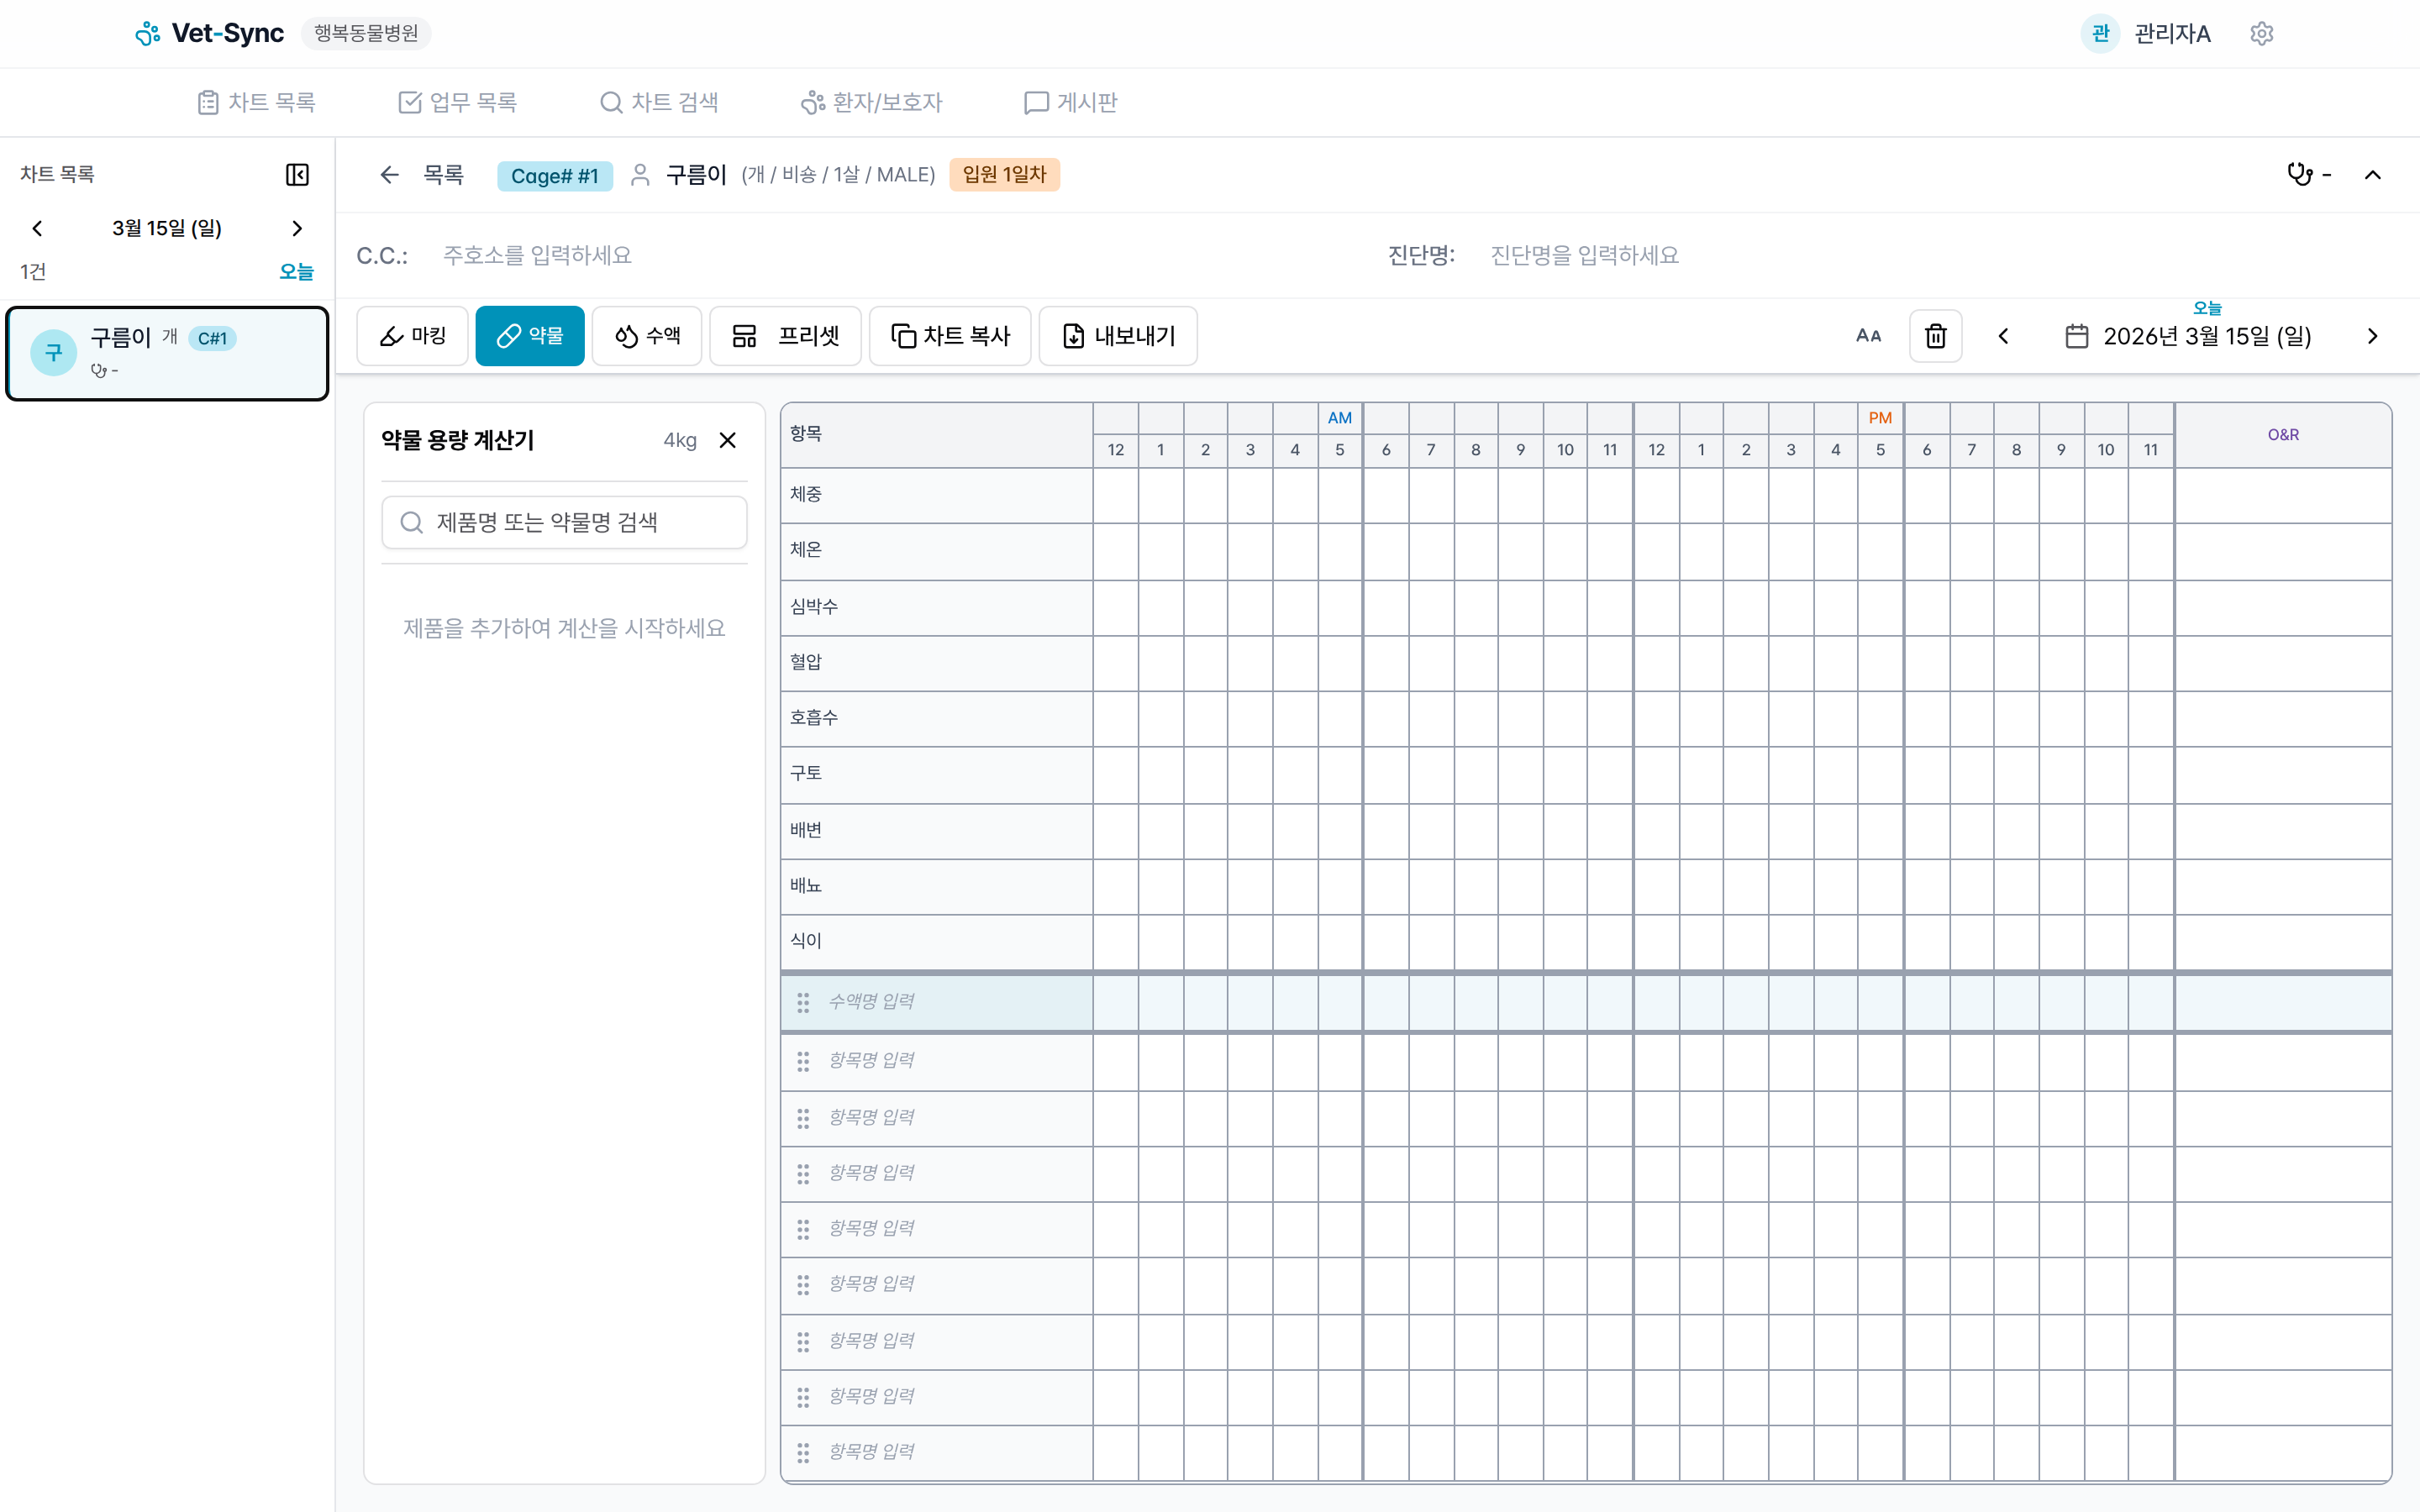The height and width of the screenshot is (1512, 2420).
Task: Select the 마킹 marking tool
Action: click(x=411, y=335)
